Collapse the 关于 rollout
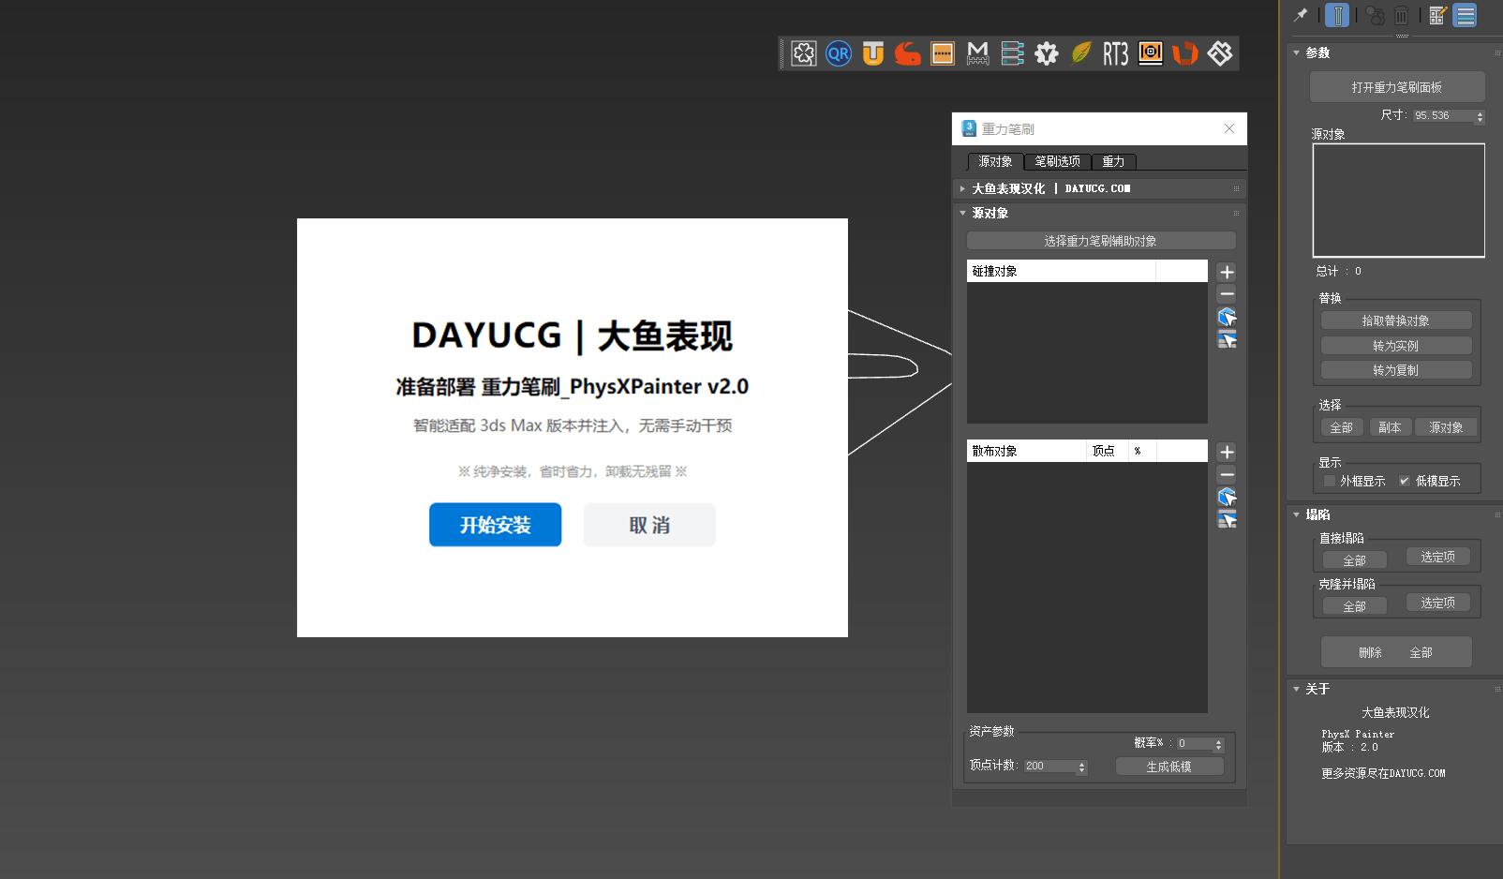Viewport: 1503px width, 879px height. click(1297, 689)
